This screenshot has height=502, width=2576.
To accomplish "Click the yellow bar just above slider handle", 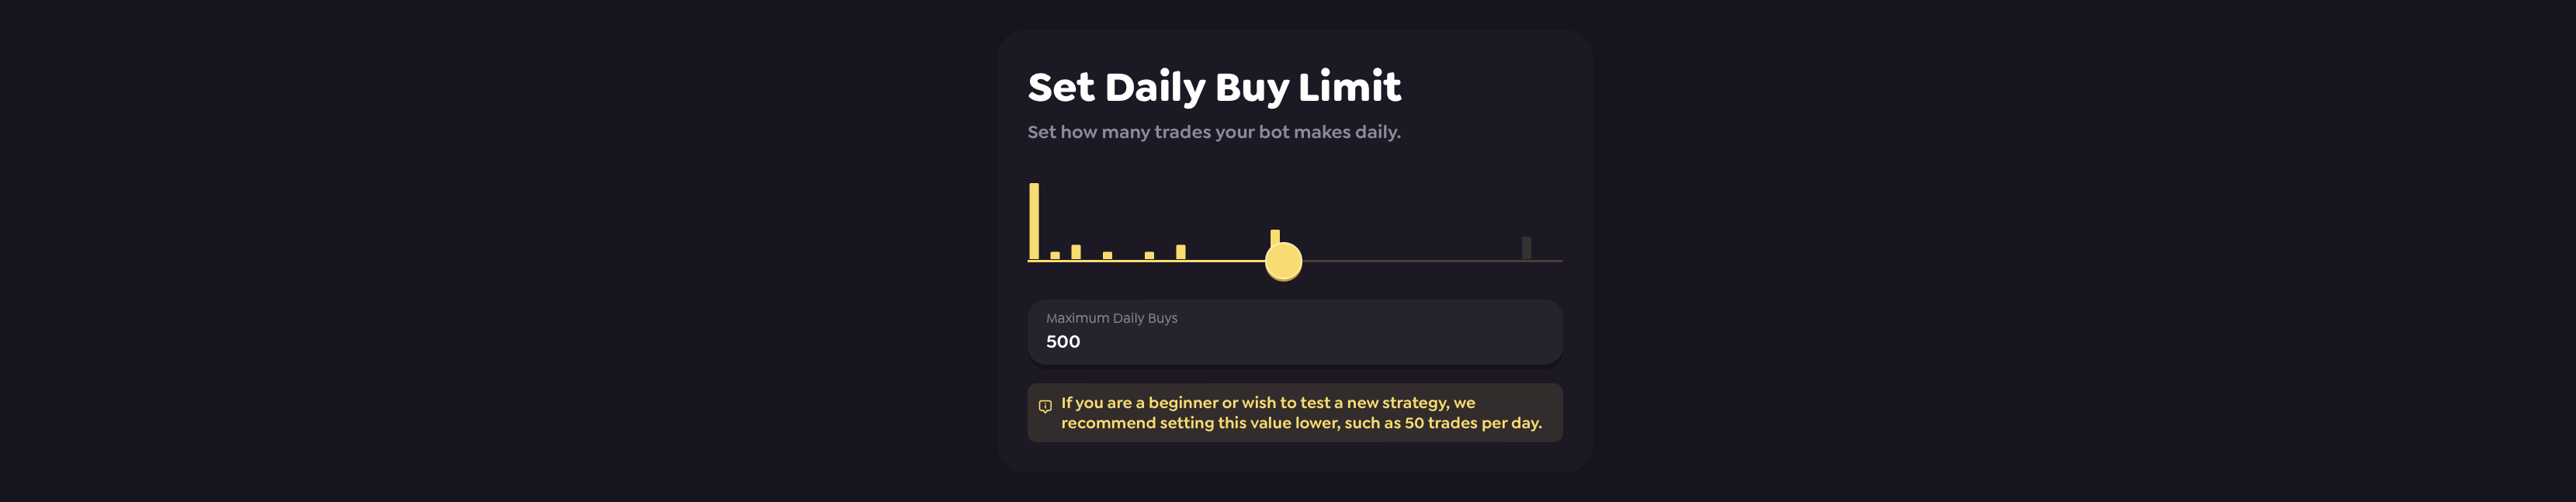I will 1275,237.
